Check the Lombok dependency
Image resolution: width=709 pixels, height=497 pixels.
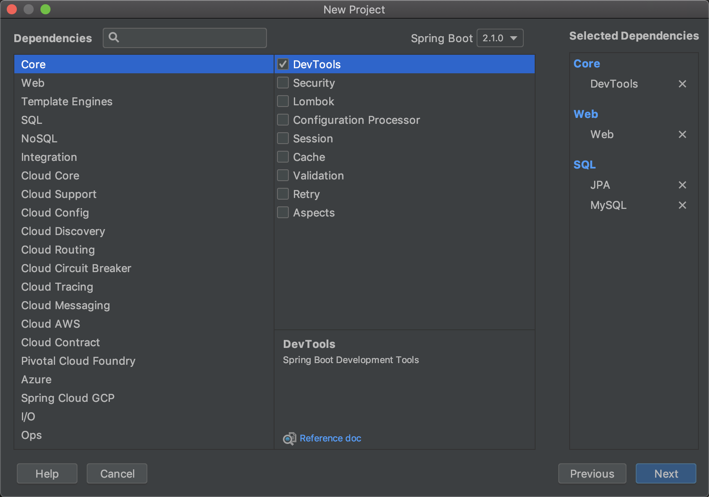[283, 101]
